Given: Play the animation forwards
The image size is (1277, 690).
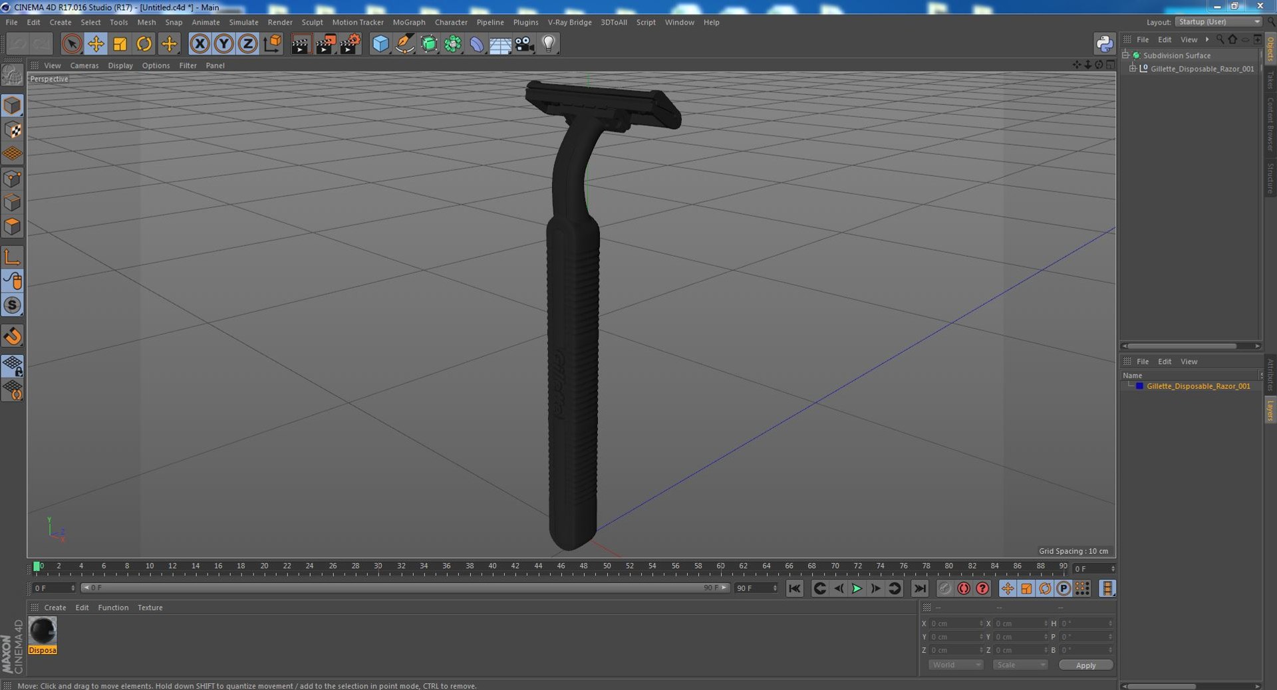Looking at the screenshot, I should [857, 588].
